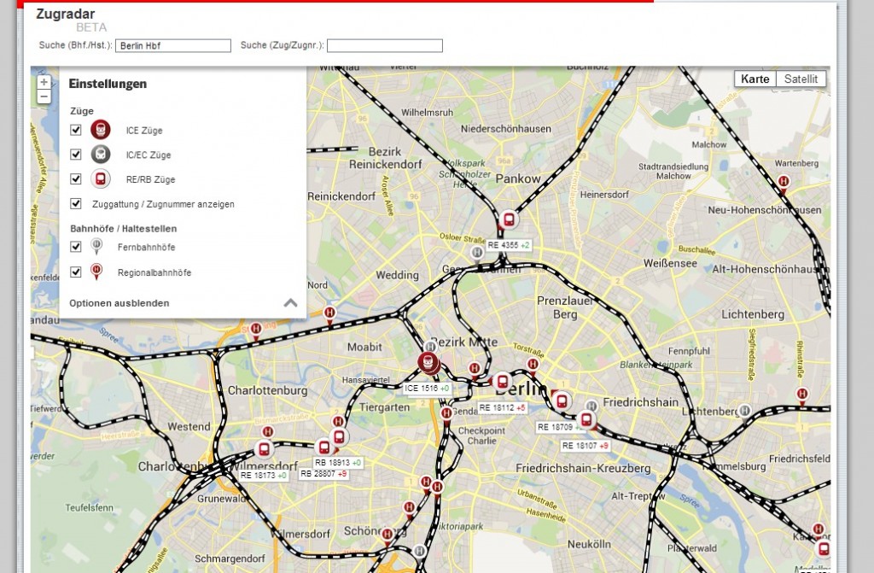Viewport: 874px width, 573px height.
Task: Click the IC/EC Züge legend icon
Action: 101,155
